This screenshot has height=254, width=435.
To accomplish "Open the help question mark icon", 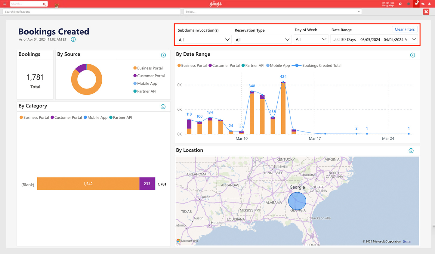I will pyautogui.click(x=400, y=4).
